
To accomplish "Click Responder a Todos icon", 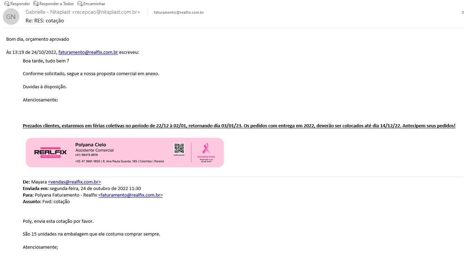I will pyautogui.click(x=36, y=3).
